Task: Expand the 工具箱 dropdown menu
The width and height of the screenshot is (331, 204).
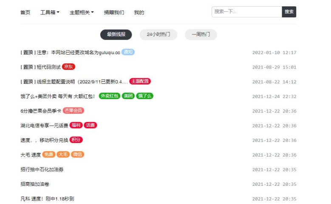Action: click(x=50, y=12)
